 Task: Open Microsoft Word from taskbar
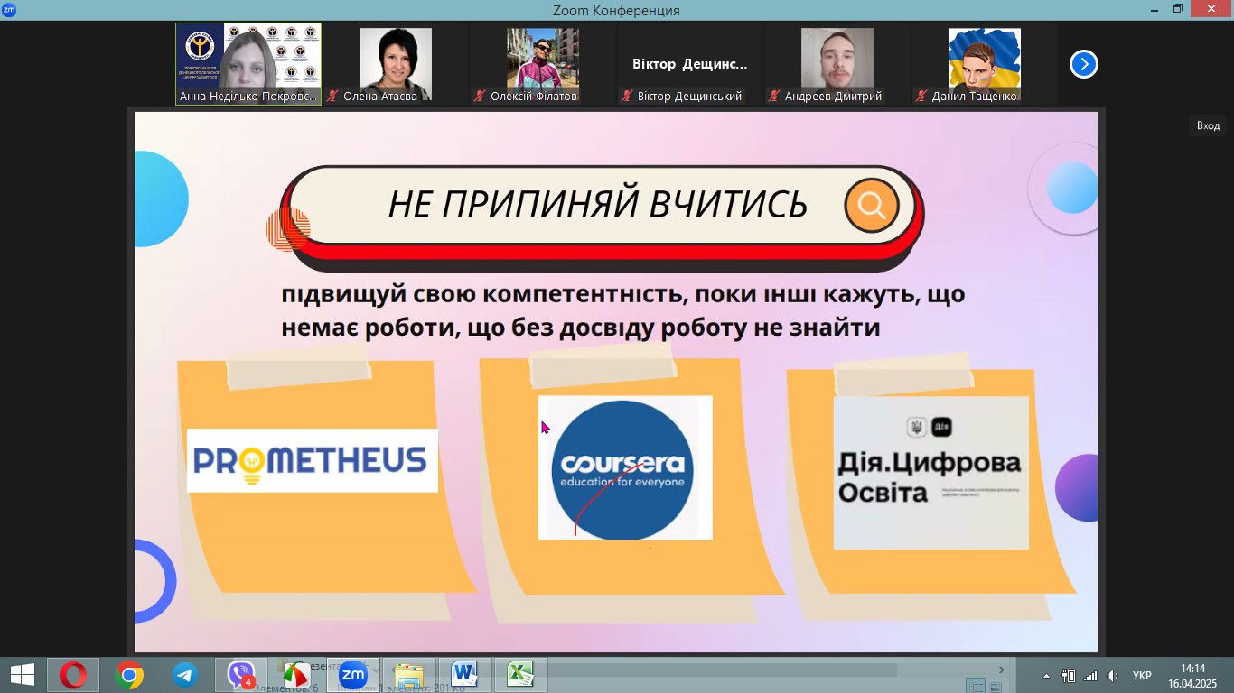[464, 674]
